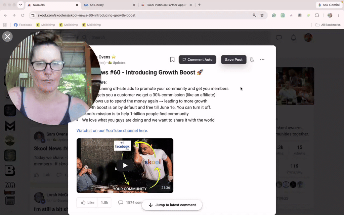The image size is (344, 215).
Task: Select the Skoolers browser tab
Action: point(53,5)
